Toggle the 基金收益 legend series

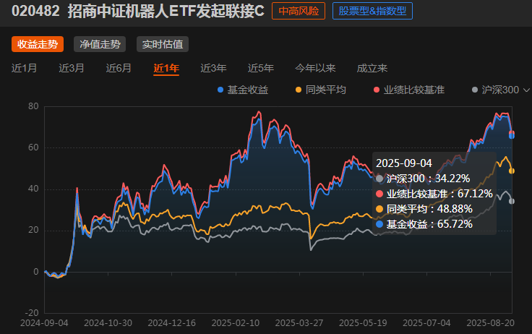pyautogui.click(x=243, y=90)
